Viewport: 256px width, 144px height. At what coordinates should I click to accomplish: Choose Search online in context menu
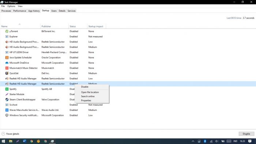pos(92,96)
